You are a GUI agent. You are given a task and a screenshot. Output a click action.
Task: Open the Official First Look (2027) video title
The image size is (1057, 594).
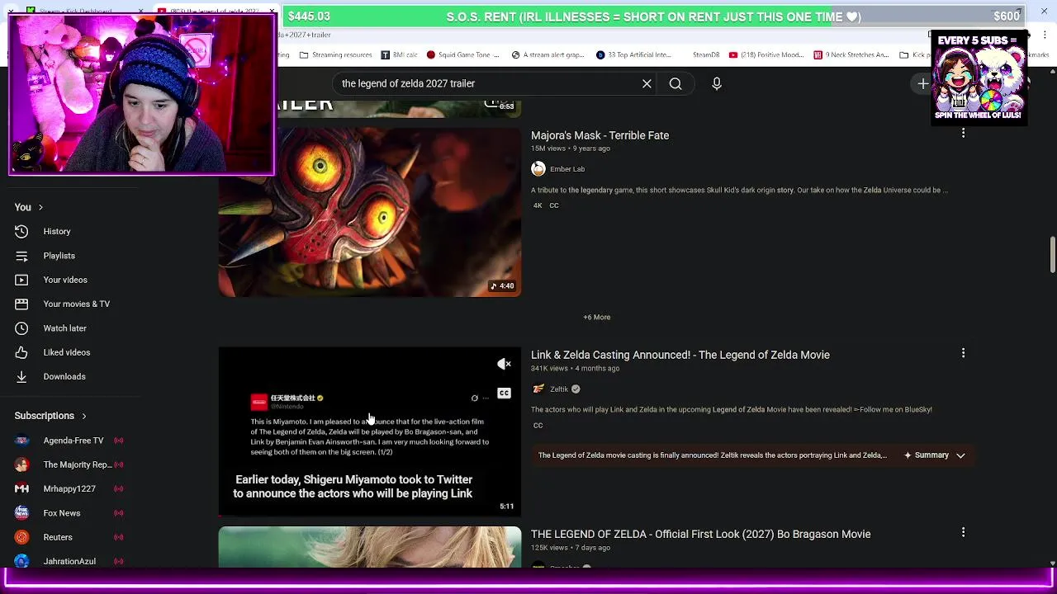(x=701, y=534)
